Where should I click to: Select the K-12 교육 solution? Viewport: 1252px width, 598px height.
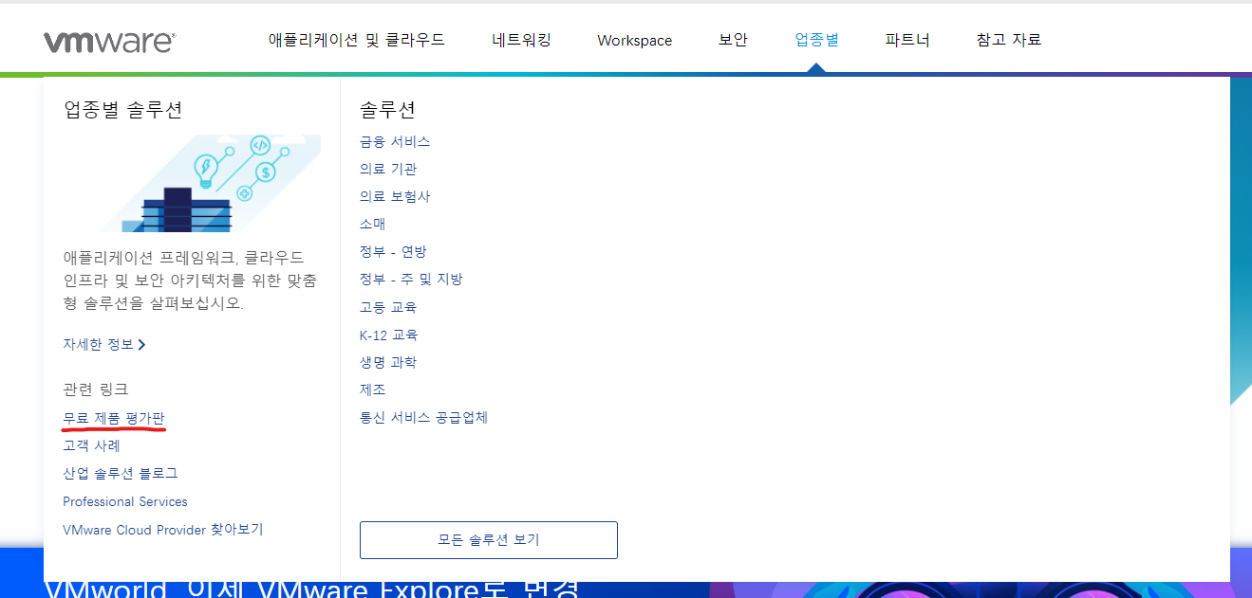[388, 335]
